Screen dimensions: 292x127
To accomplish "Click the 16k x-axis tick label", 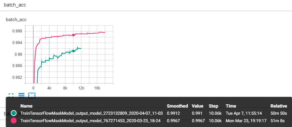I will coord(97,88).
